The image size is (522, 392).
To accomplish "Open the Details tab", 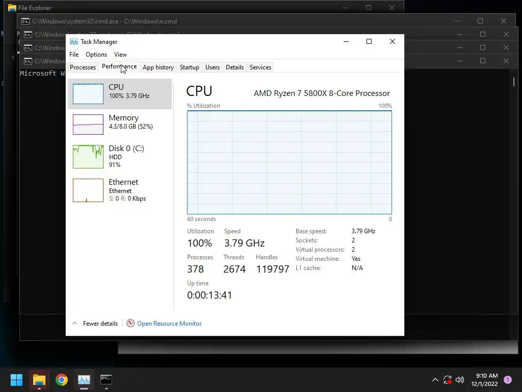I will [x=234, y=67].
